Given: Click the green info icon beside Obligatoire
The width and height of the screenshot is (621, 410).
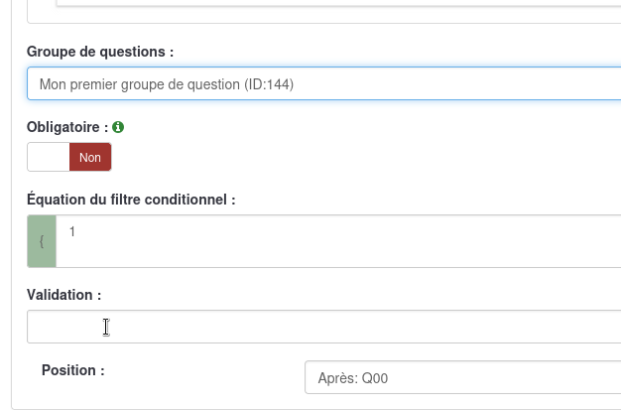Looking at the screenshot, I should click(118, 127).
